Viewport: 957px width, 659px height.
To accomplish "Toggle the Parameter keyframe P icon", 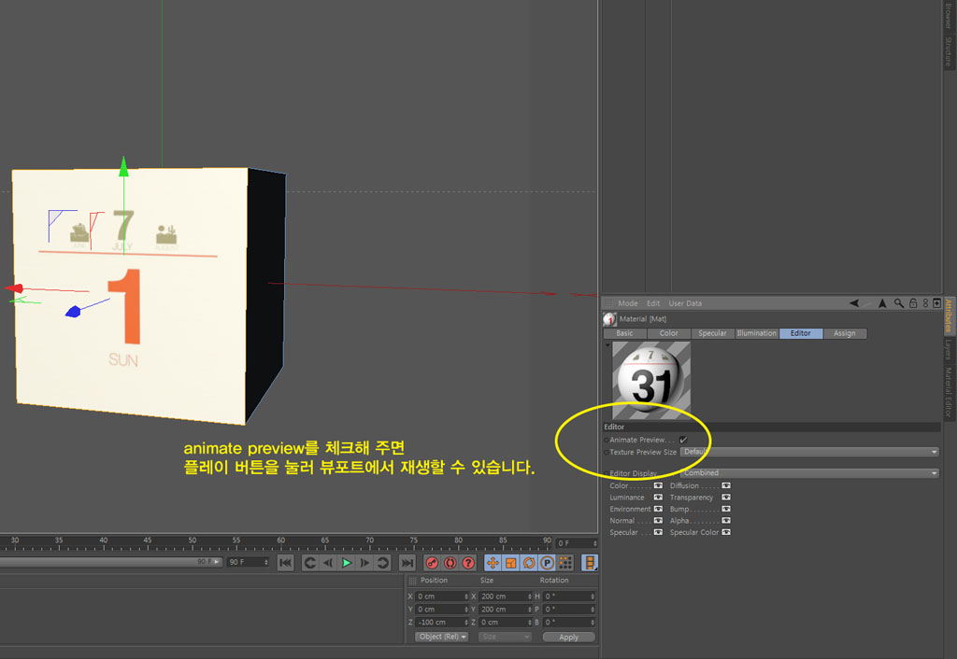I will 547,563.
